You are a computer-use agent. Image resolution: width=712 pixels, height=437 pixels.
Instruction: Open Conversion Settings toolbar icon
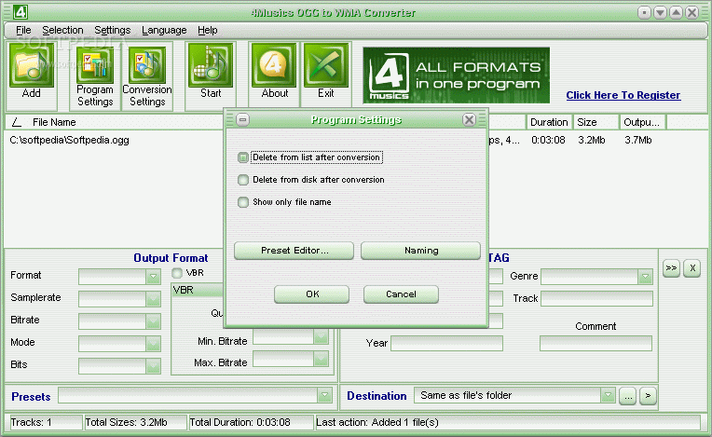tap(146, 65)
